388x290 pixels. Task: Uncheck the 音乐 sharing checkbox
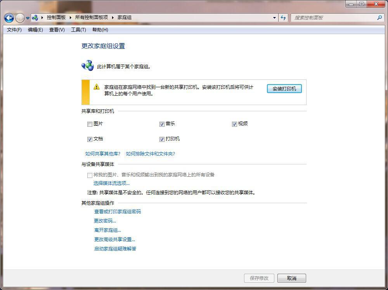[162, 124]
